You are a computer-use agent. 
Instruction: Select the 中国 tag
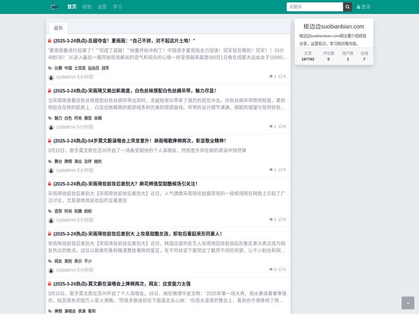point(68,68)
